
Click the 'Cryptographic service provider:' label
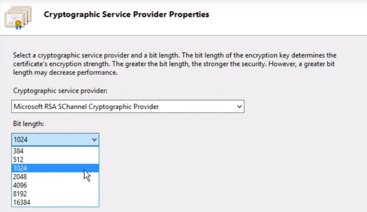coord(60,91)
